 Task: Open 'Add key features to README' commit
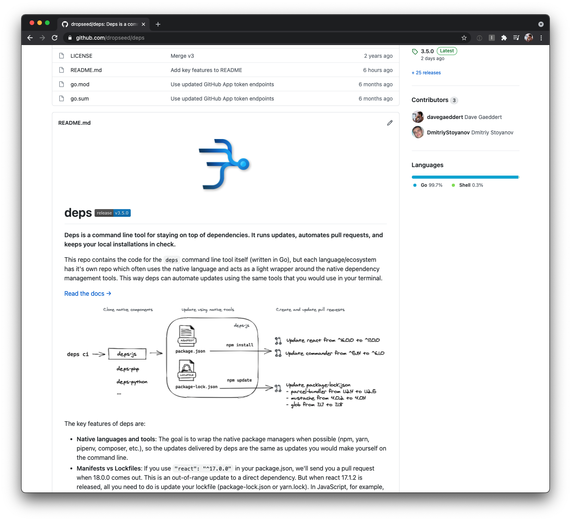tap(206, 70)
